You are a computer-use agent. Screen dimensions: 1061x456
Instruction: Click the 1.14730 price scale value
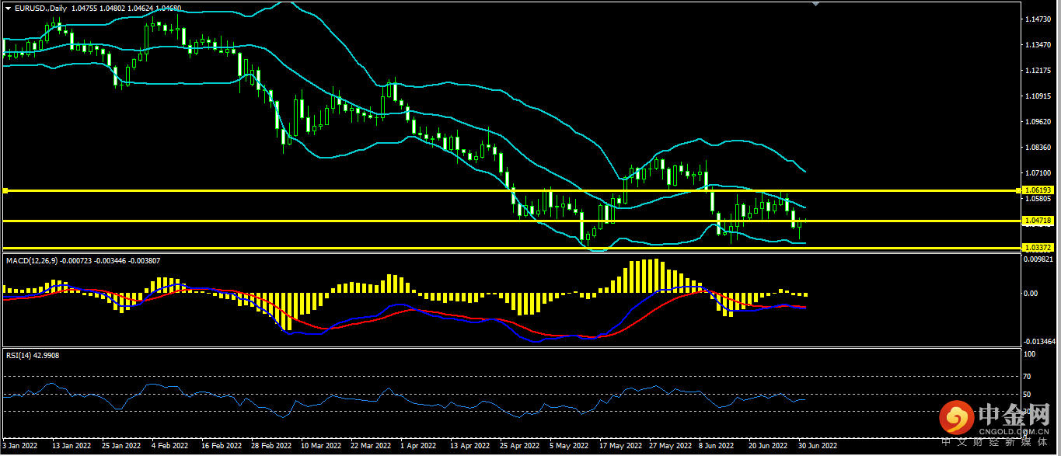1038,19
